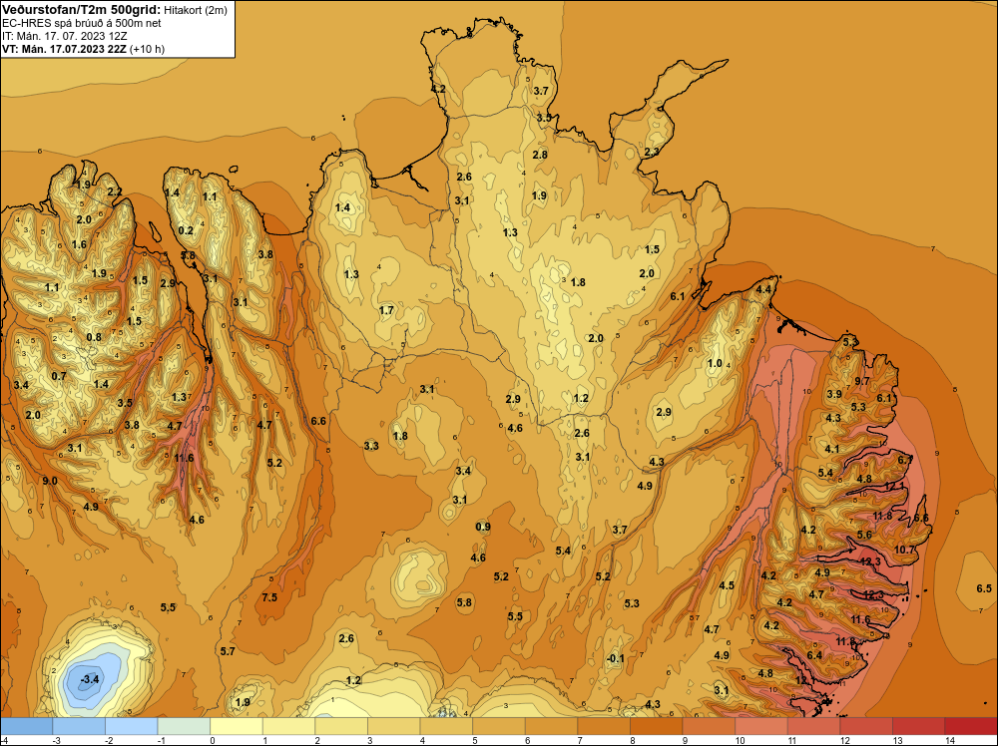Click the pale green swatch between -1 and 0
Screen dimensions: 998x746
(x=184, y=726)
